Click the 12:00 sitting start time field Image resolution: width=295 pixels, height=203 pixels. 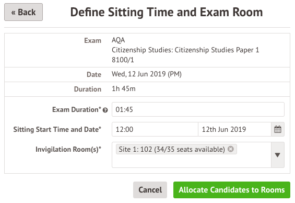coord(155,129)
